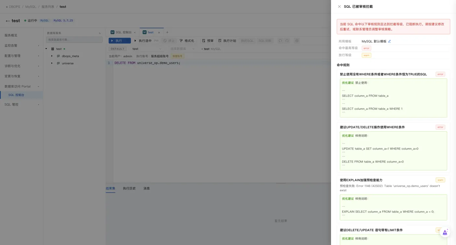
Task: Click the 运行中 status label
Action: [x=32, y=21]
